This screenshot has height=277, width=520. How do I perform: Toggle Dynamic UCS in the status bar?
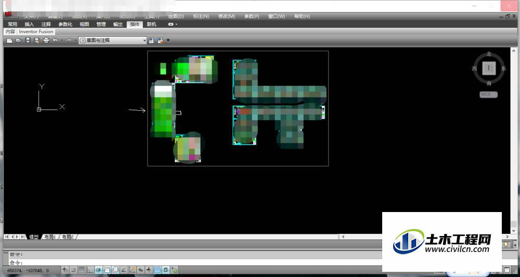pos(132,270)
